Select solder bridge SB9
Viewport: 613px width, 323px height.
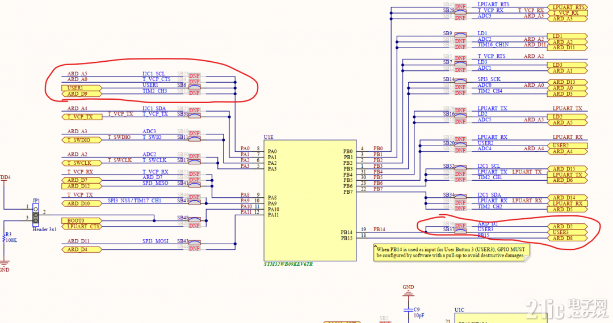[x=460, y=36]
